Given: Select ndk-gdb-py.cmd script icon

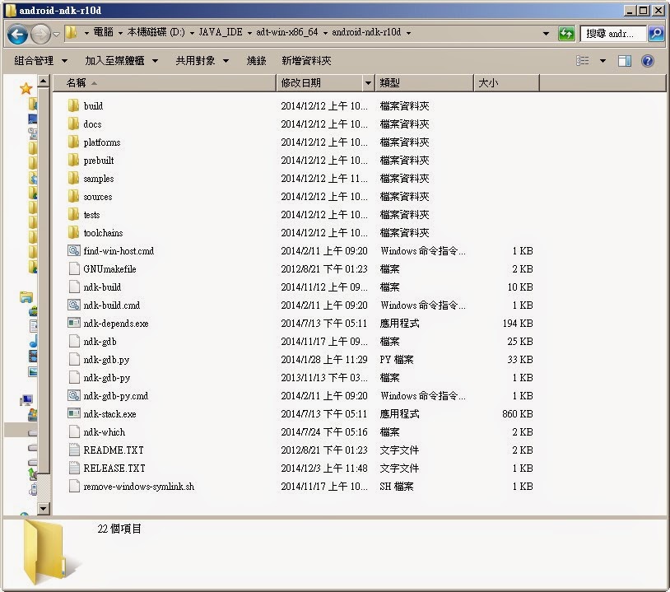Looking at the screenshot, I should pyautogui.click(x=74, y=396).
